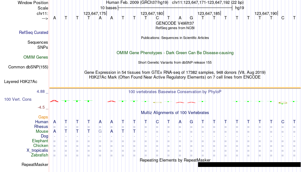The width and height of the screenshot is (301, 172).
Task: Click 100 vertebrates Basewise Conservation by PhyloP title
Action: 175,92
